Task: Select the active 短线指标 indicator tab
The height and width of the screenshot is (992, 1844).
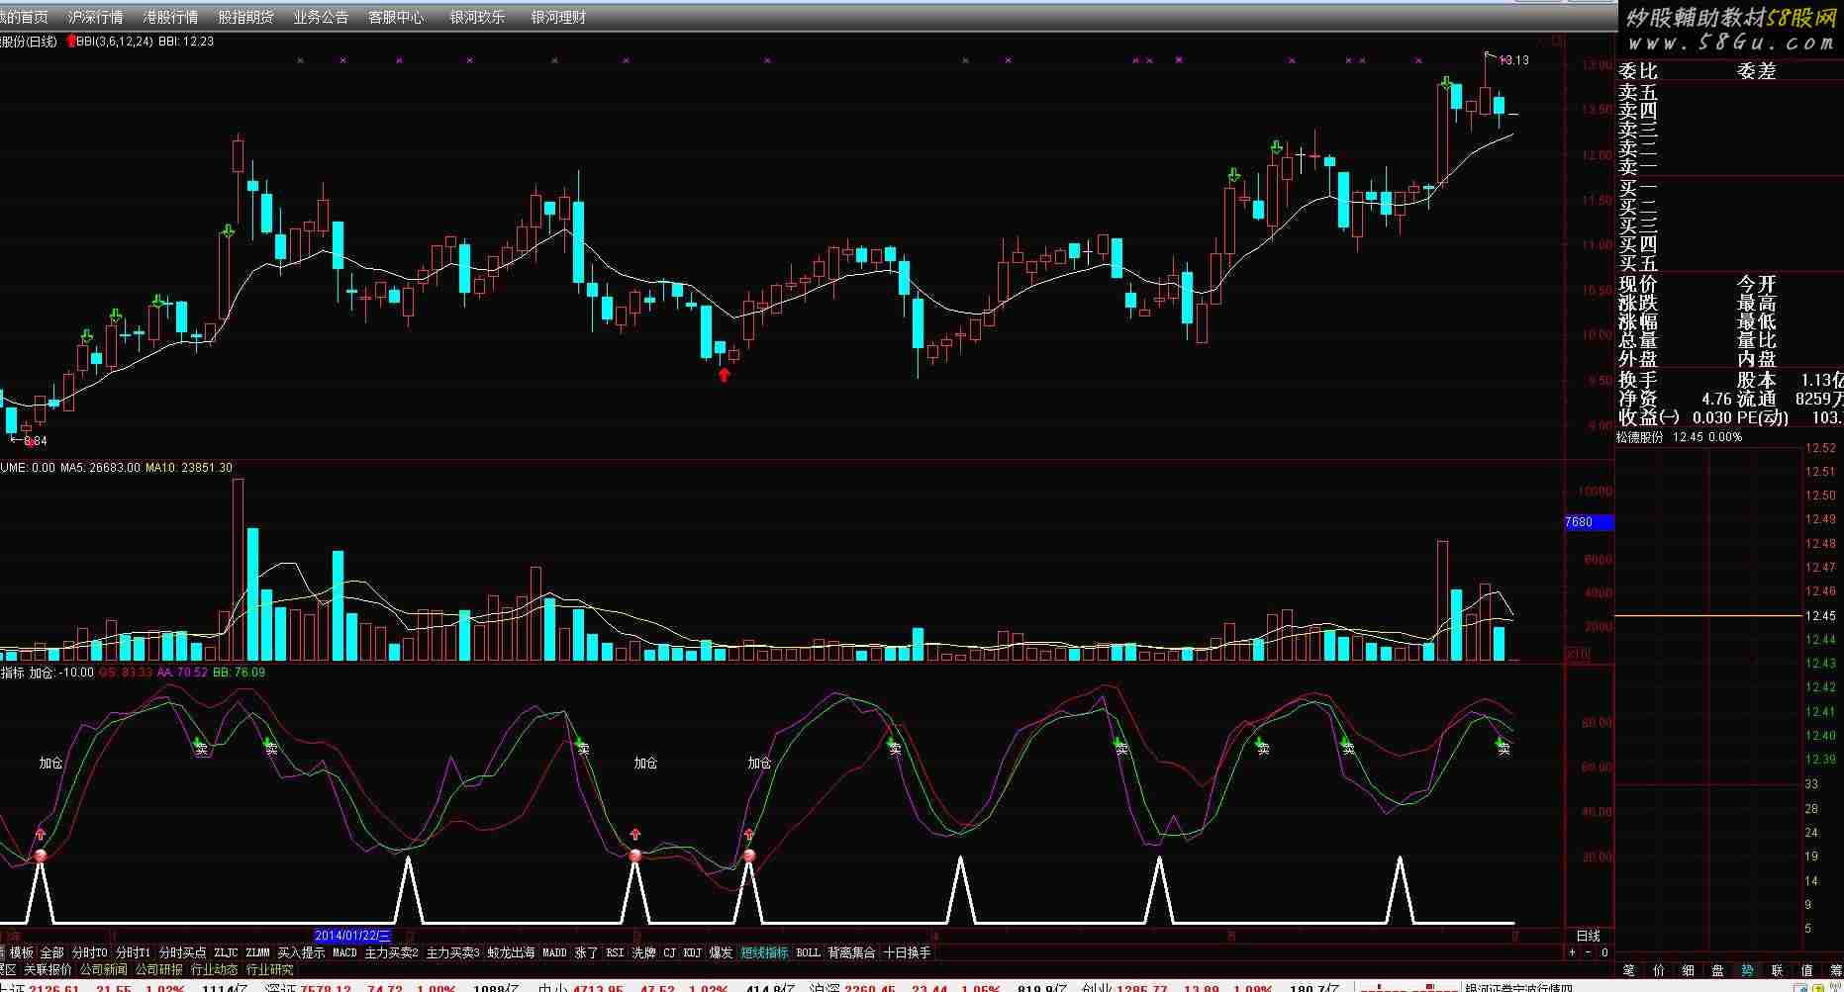Action: pos(764,952)
